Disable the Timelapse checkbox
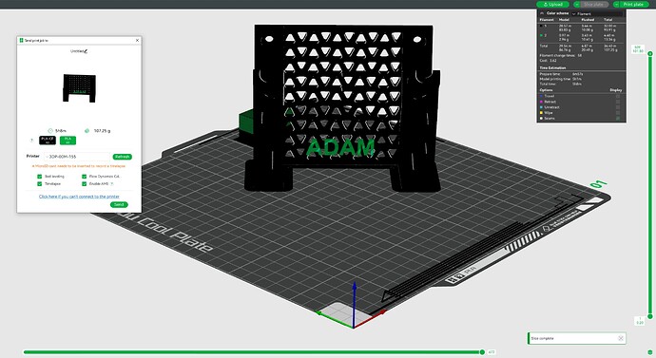 [x=39, y=184]
